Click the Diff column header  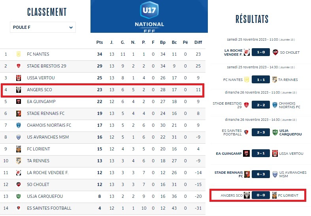(198, 42)
